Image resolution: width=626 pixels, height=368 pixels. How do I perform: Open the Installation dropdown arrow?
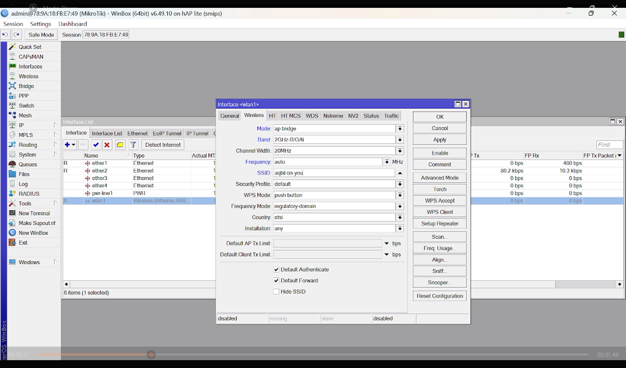400,228
